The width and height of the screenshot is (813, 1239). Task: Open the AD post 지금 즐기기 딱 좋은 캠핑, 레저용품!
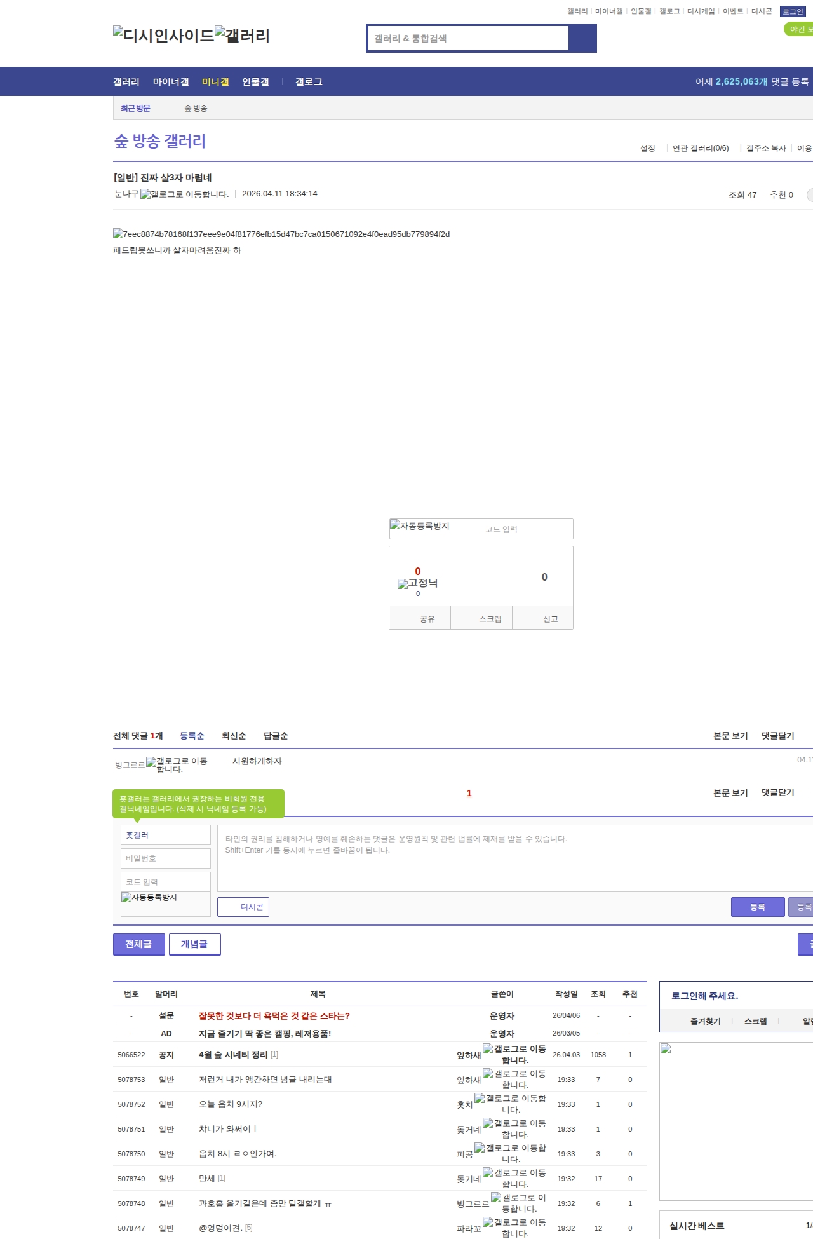[265, 1033]
